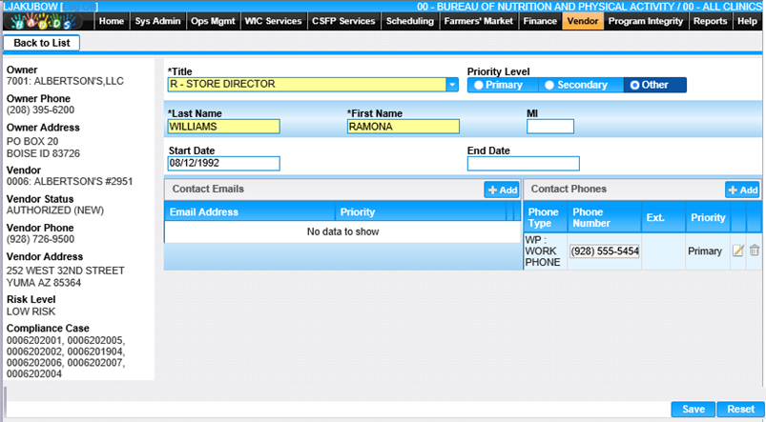This screenshot has width=766, height=422.
Task: Click the phones Priority column header
Action: (708, 217)
